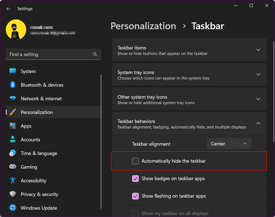Close the Settings window
This screenshot has height=217, width=275.
coord(267,6)
